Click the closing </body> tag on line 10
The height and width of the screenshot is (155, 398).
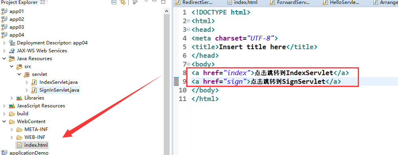[205, 90]
